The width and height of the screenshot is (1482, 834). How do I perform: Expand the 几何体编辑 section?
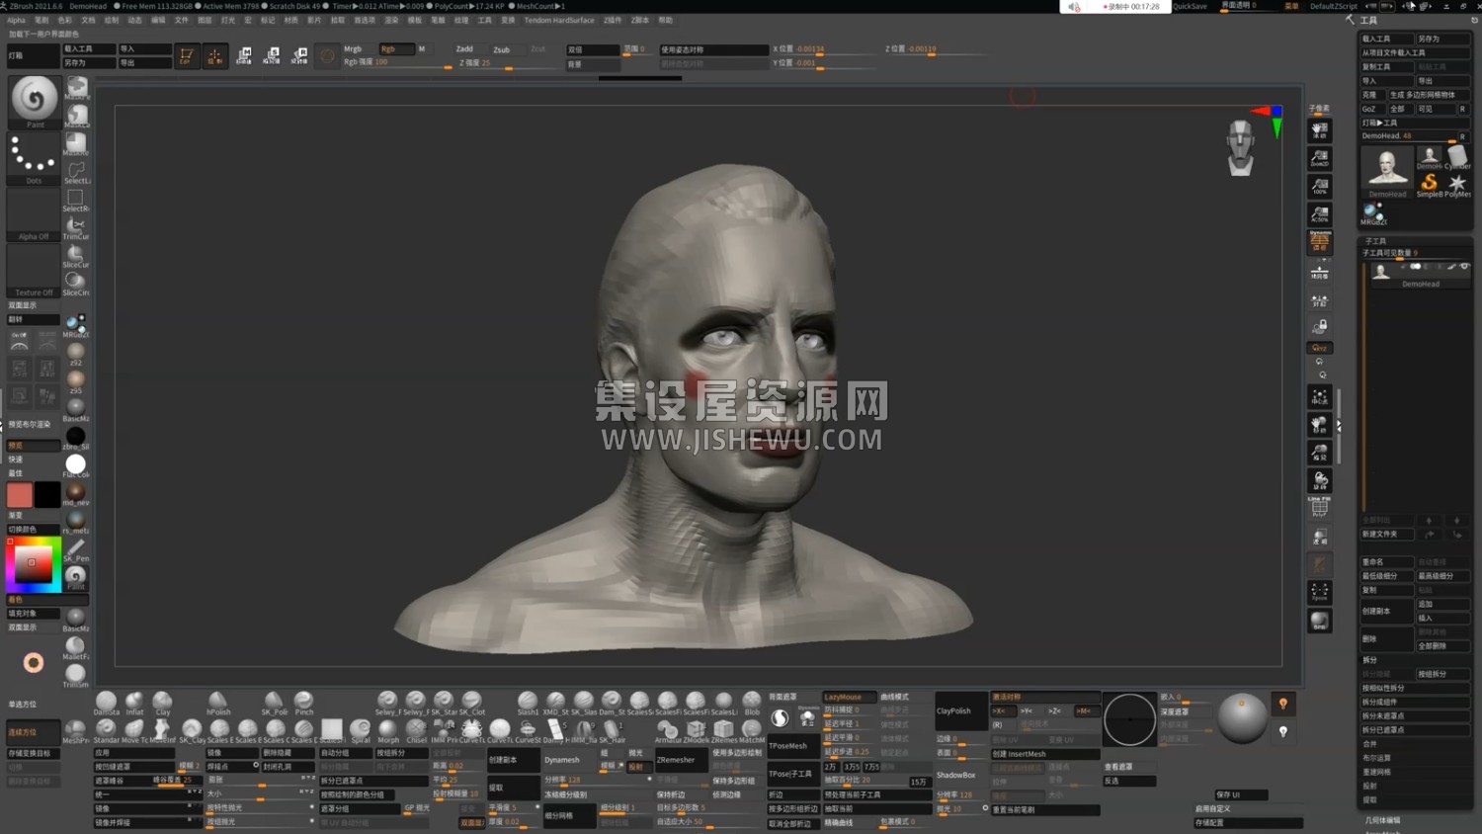click(1382, 820)
